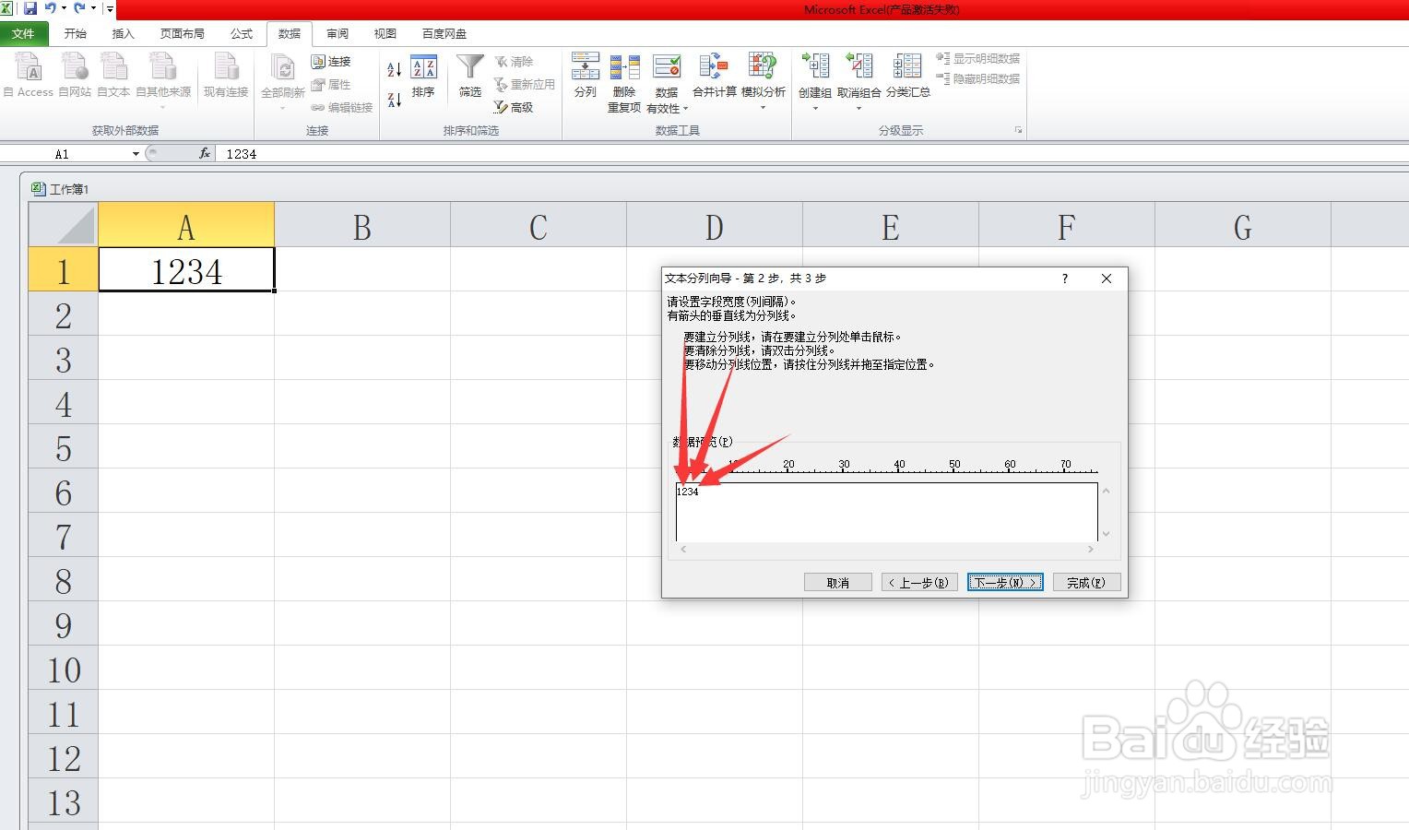Close the Text to Columns wizard dialog

pyautogui.click(x=1107, y=279)
